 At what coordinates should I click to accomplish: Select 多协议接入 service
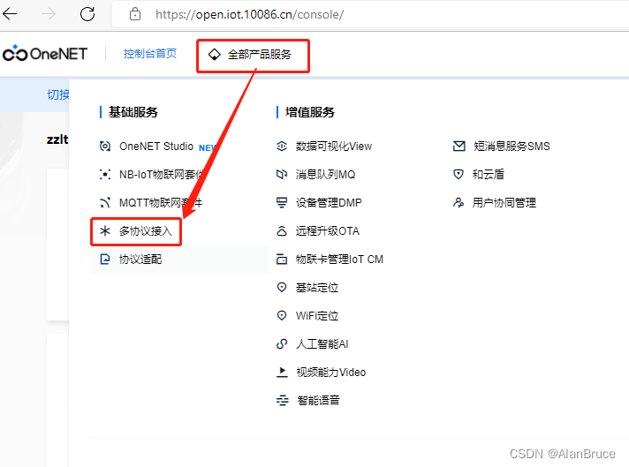pyautogui.click(x=145, y=231)
